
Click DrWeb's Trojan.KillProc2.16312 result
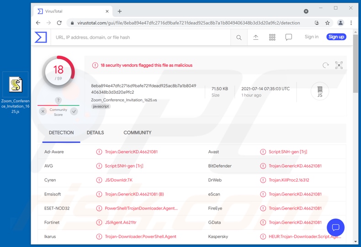tap(289, 180)
